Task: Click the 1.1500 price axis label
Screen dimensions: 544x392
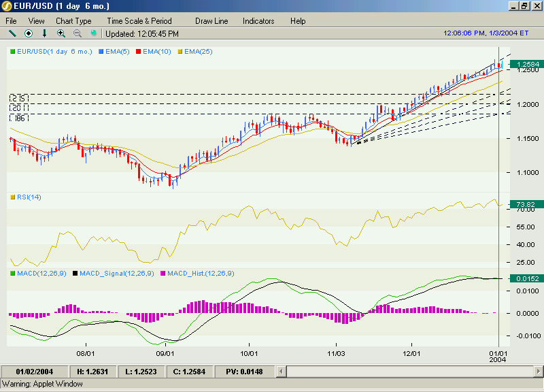Action: tap(528, 138)
